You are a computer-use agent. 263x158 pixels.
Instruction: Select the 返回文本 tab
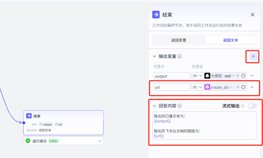pos(230,40)
